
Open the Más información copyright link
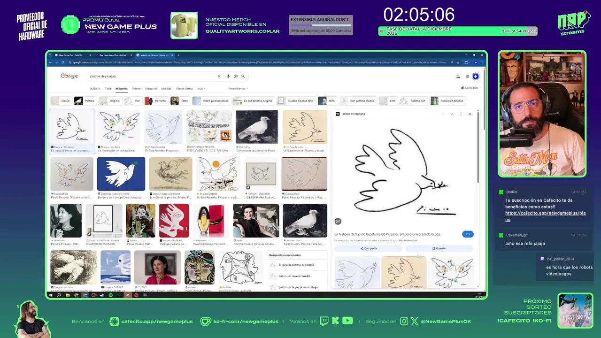click(408, 240)
